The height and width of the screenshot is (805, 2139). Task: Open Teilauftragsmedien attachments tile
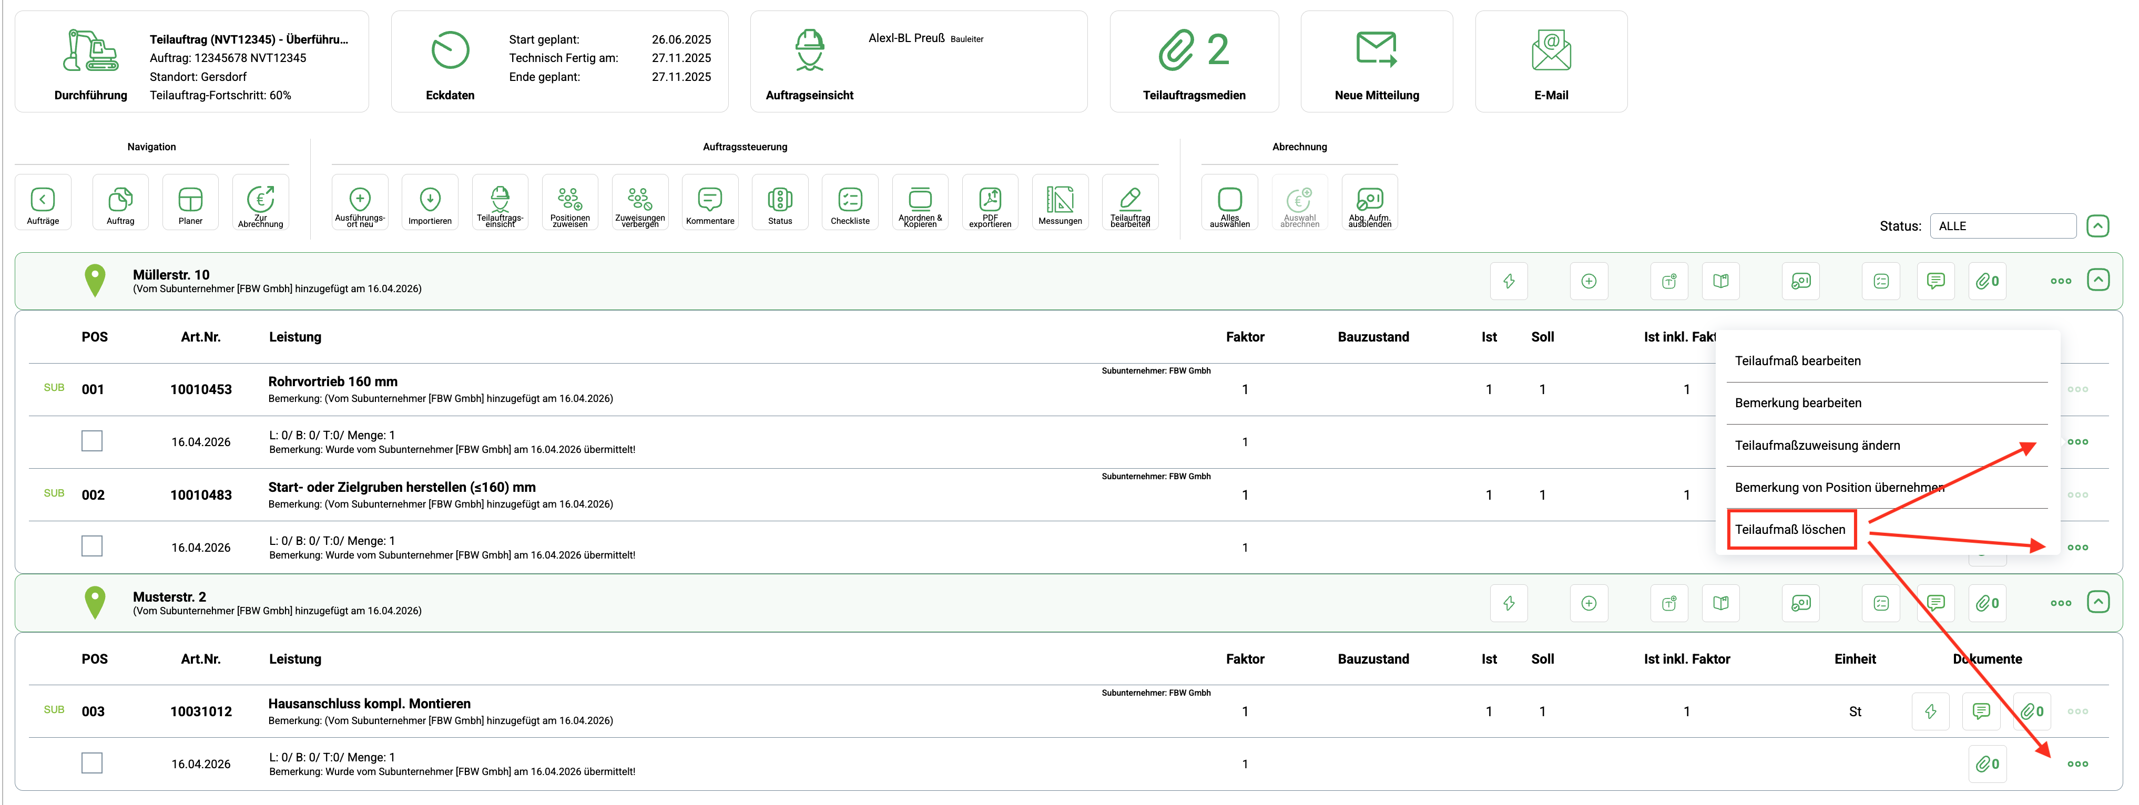1193,61
